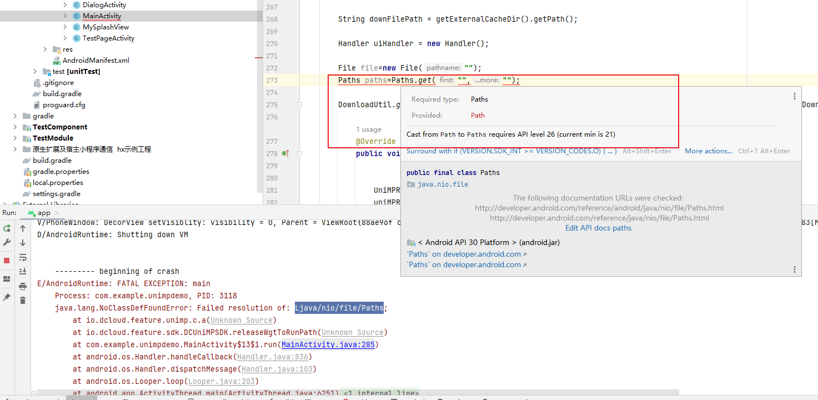Stop the running app with the red square
This screenshot has width=818, height=400.
[7, 261]
